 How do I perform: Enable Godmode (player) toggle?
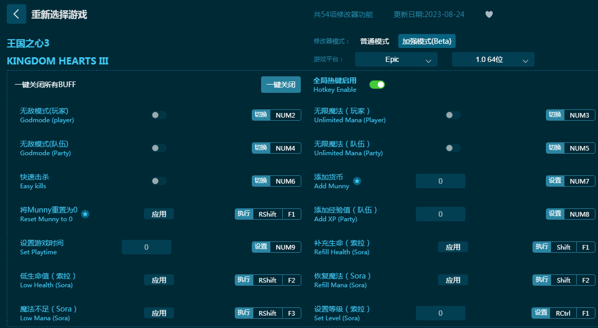158,115
